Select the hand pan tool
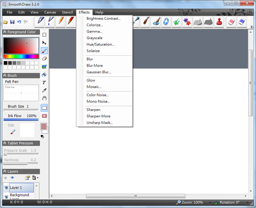Image resolution: width=256 pixels, height=208 pixels. coord(44,98)
